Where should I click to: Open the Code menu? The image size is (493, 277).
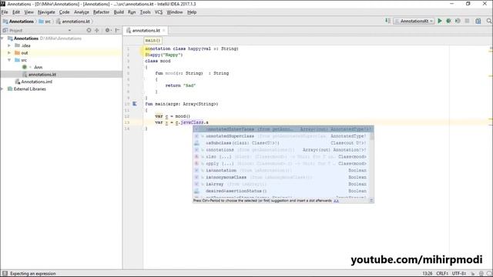pyautogui.click(x=64, y=12)
